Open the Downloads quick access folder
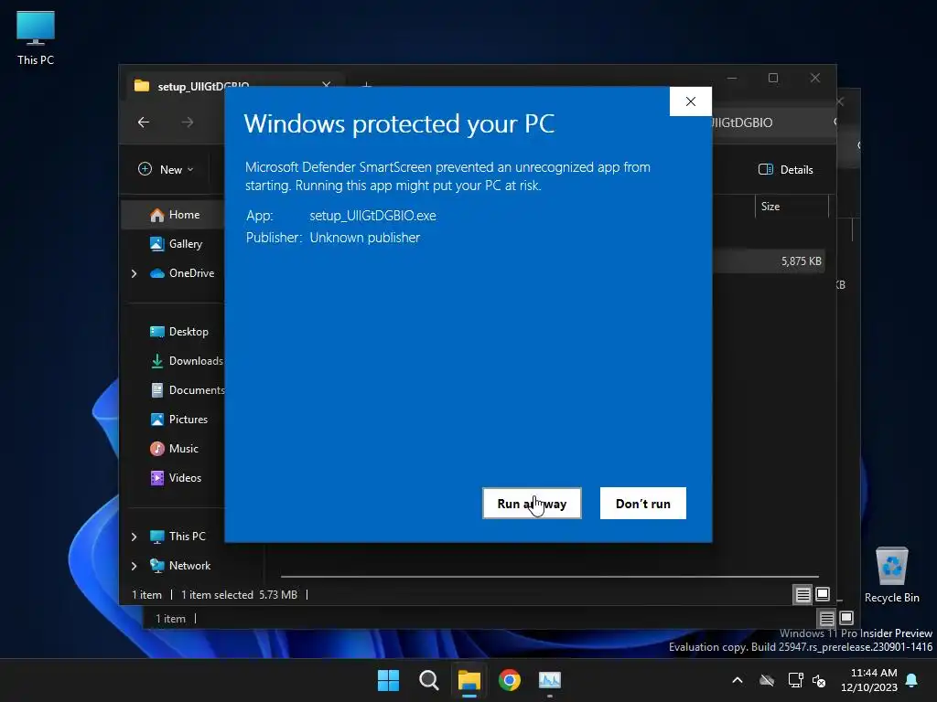937x702 pixels. tap(187, 360)
